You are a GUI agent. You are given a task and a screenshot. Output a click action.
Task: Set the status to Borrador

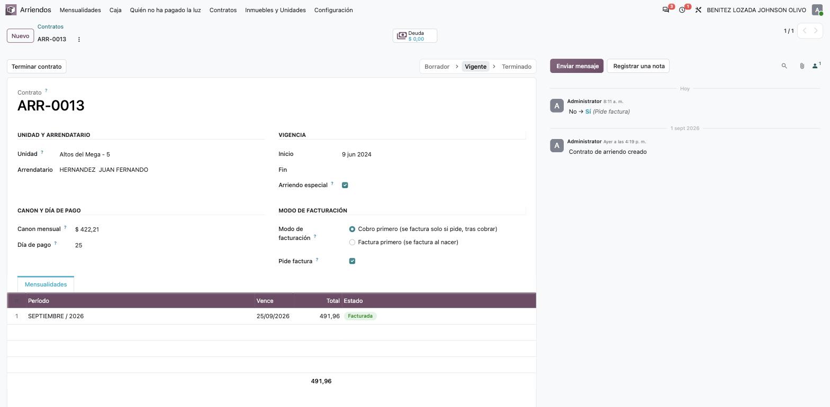click(437, 67)
